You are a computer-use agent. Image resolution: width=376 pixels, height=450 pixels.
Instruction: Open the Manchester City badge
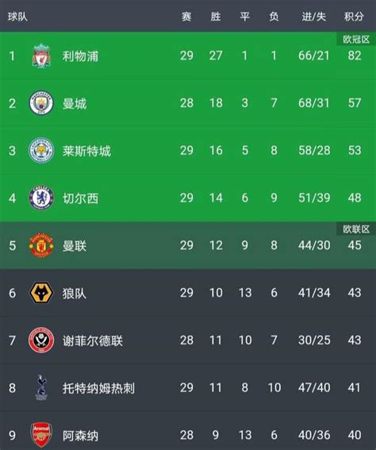click(x=41, y=103)
